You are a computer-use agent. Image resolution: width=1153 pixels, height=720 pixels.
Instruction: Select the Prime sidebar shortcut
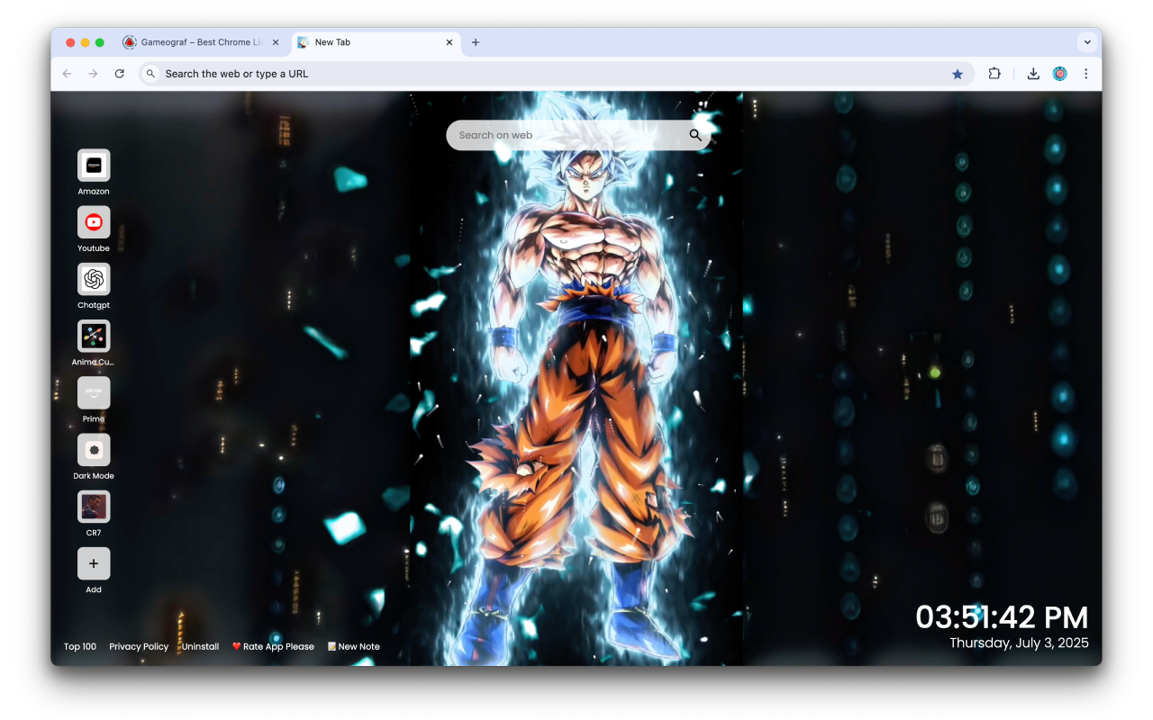(x=94, y=392)
